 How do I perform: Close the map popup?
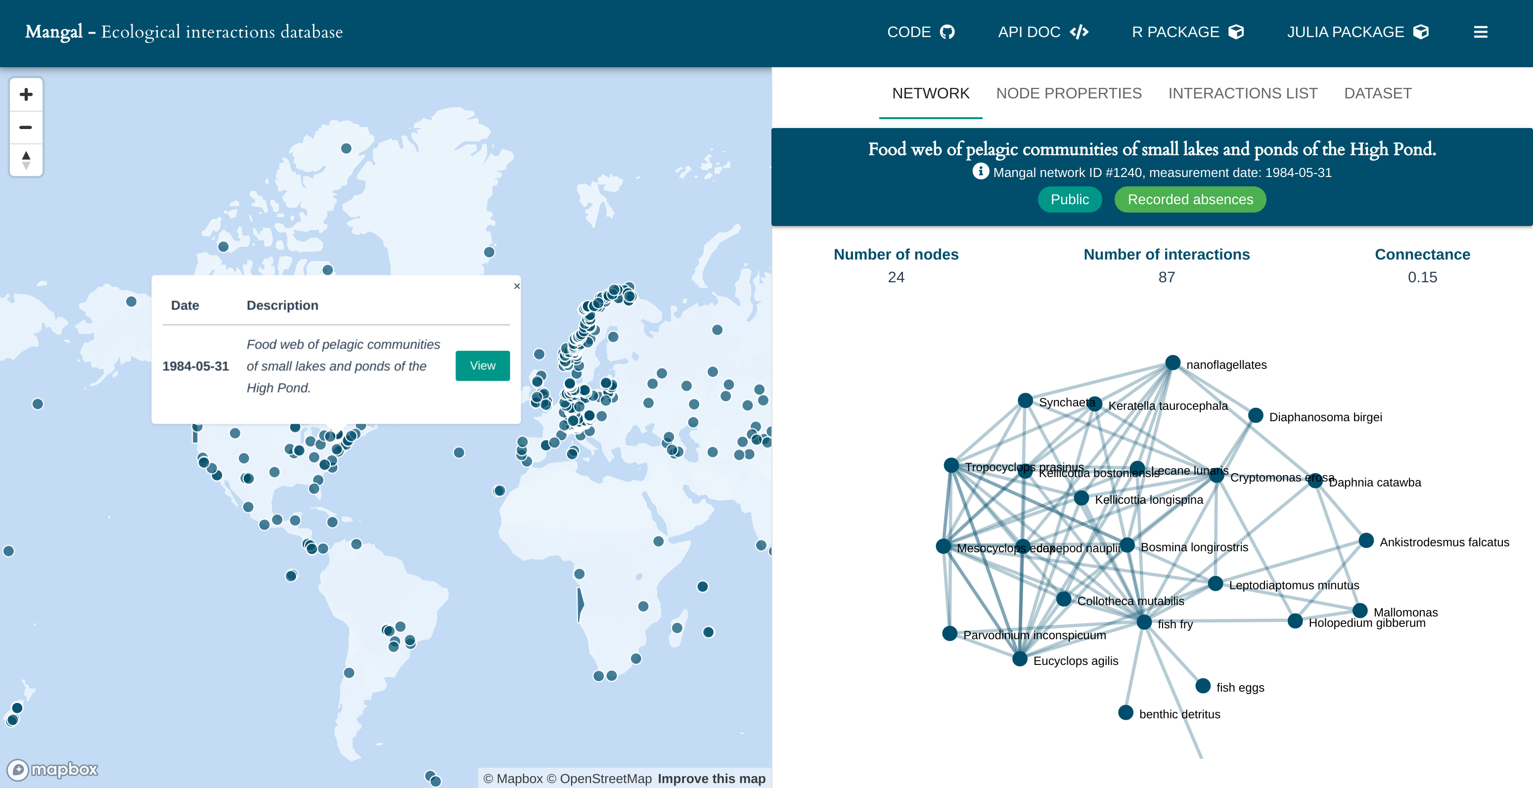tap(517, 286)
